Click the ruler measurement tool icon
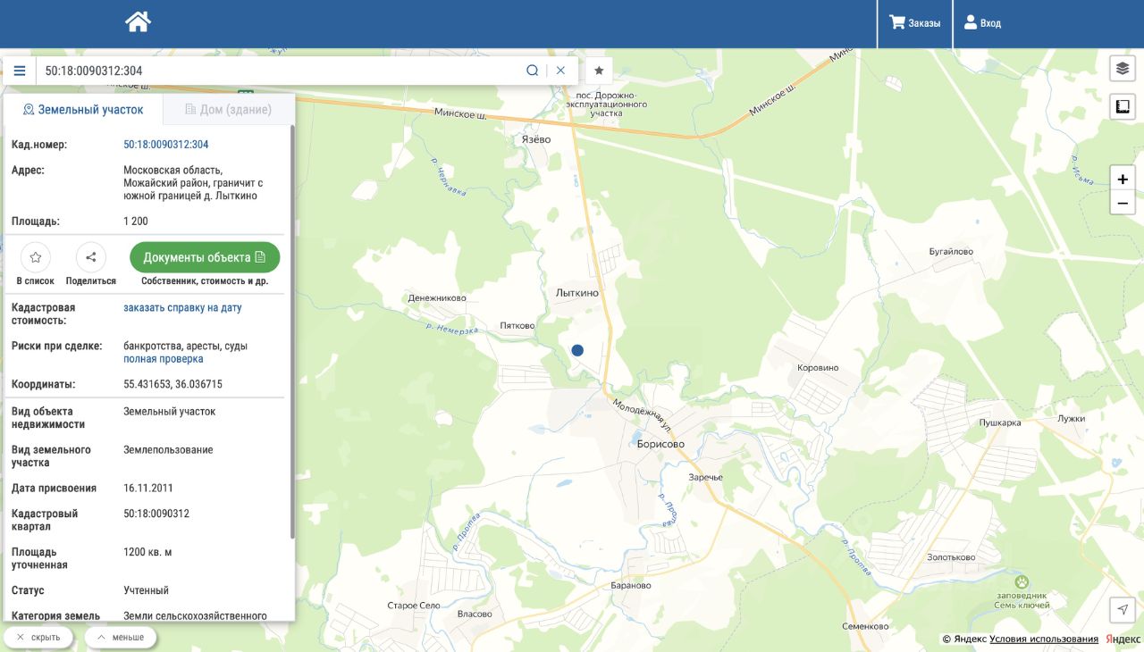 [1123, 107]
